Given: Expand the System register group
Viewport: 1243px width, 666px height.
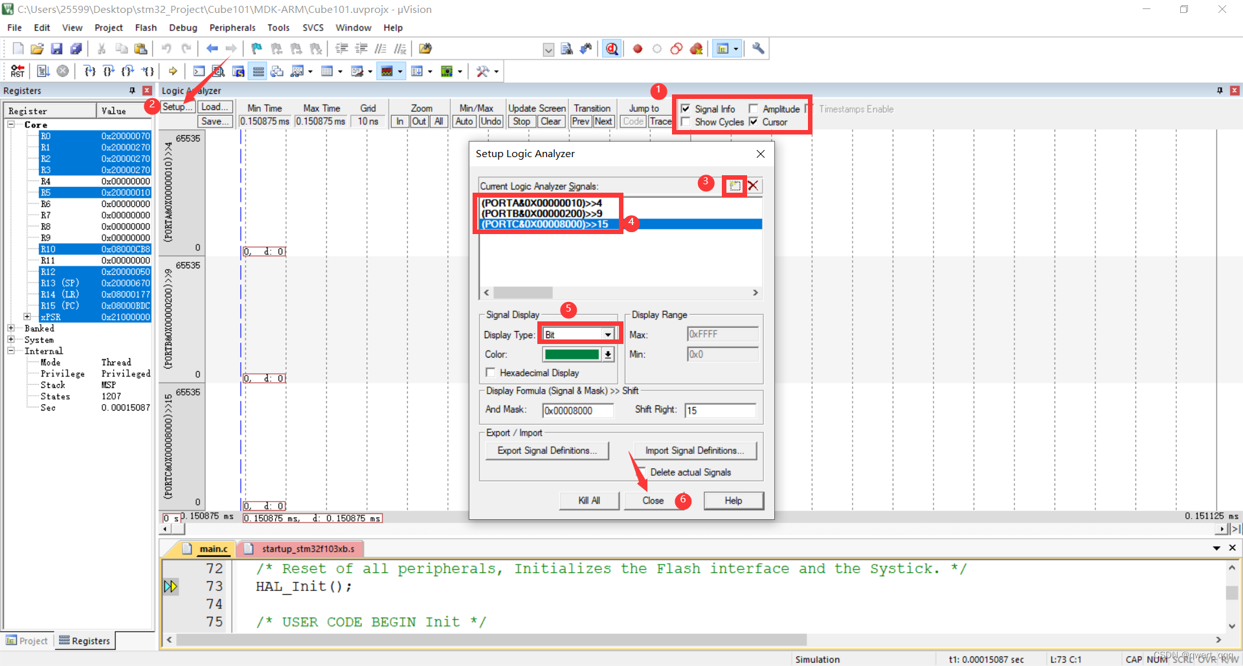Looking at the screenshot, I should click(x=11, y=339).
